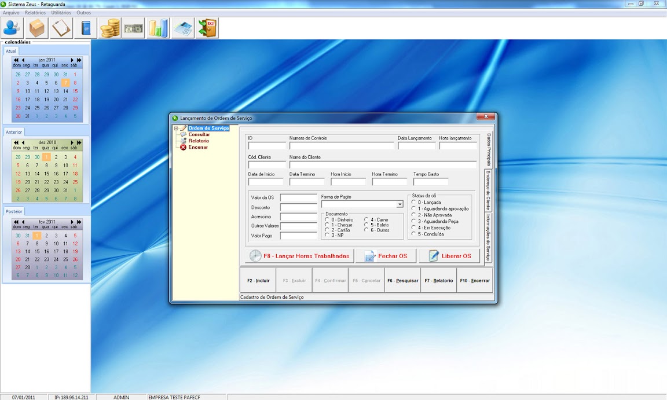
Task: Focus the Nome do Cliente field
Action: pos(383,164)
